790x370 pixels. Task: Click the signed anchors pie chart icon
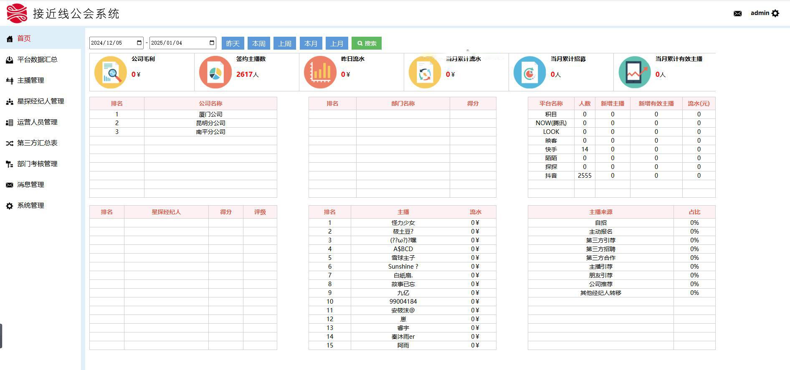coord(215,73)
